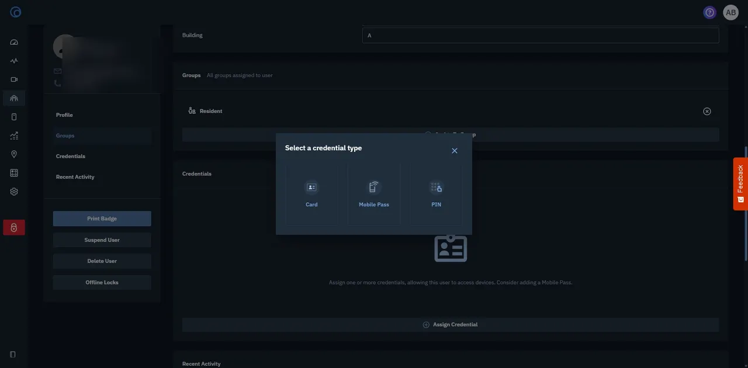Click the app logo at top left
The image size is (748, 368).
pyautogui.click(x=16, y=12)
